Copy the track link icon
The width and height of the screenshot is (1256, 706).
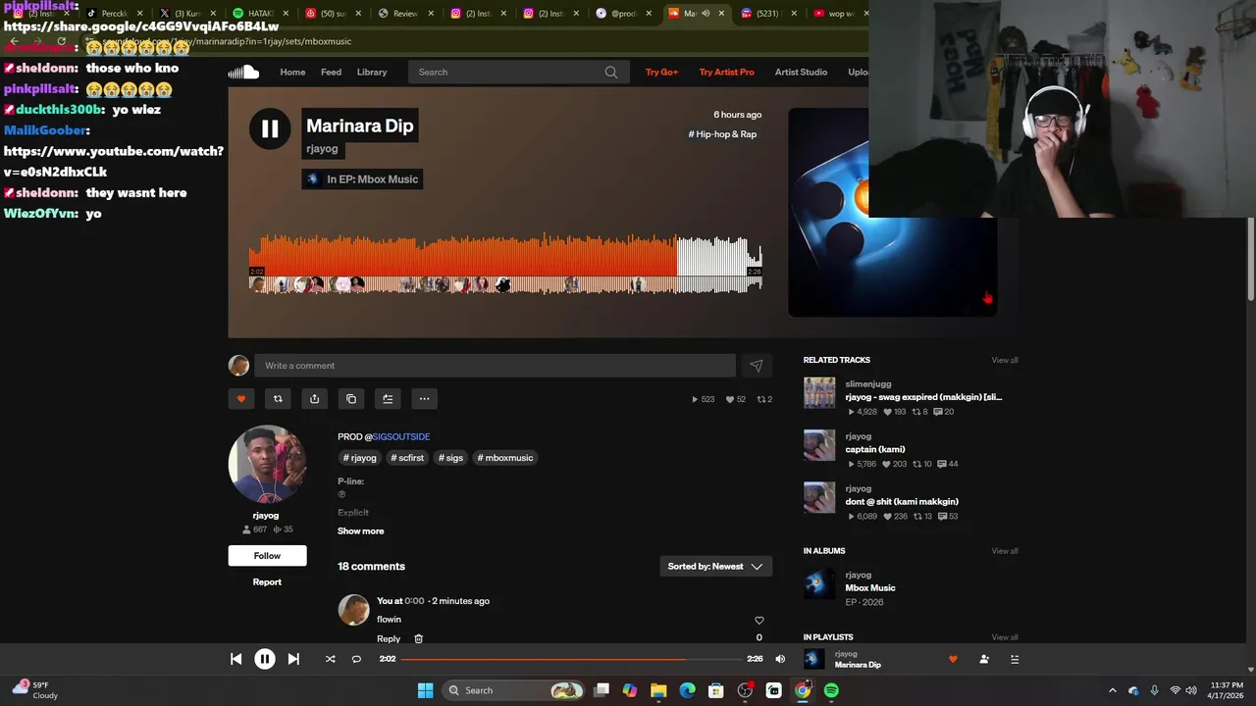coord(351,399)
